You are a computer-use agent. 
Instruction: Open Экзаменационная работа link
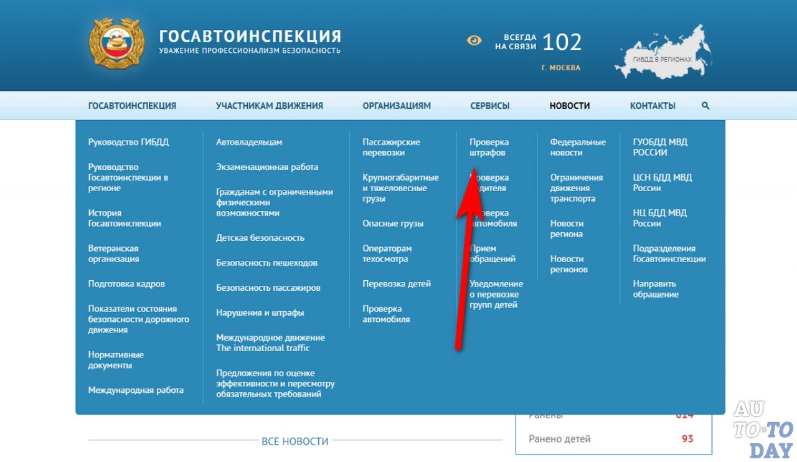(267, 167)
